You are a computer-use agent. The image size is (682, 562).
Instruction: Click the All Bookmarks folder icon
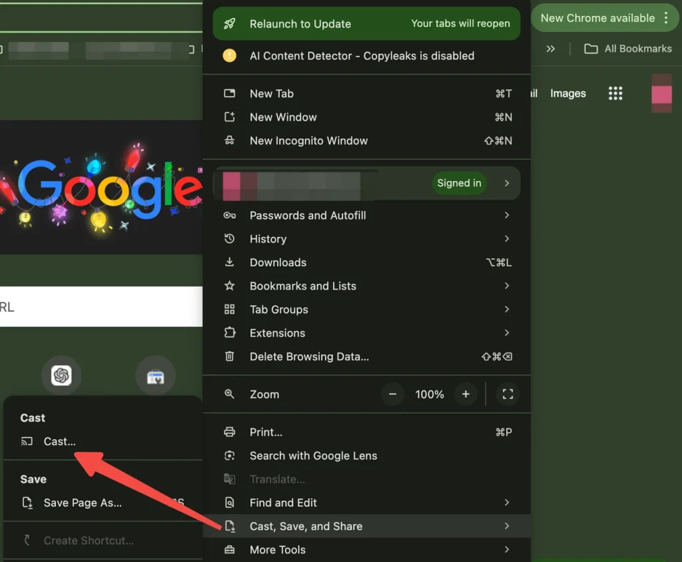[x=590, y=49]
